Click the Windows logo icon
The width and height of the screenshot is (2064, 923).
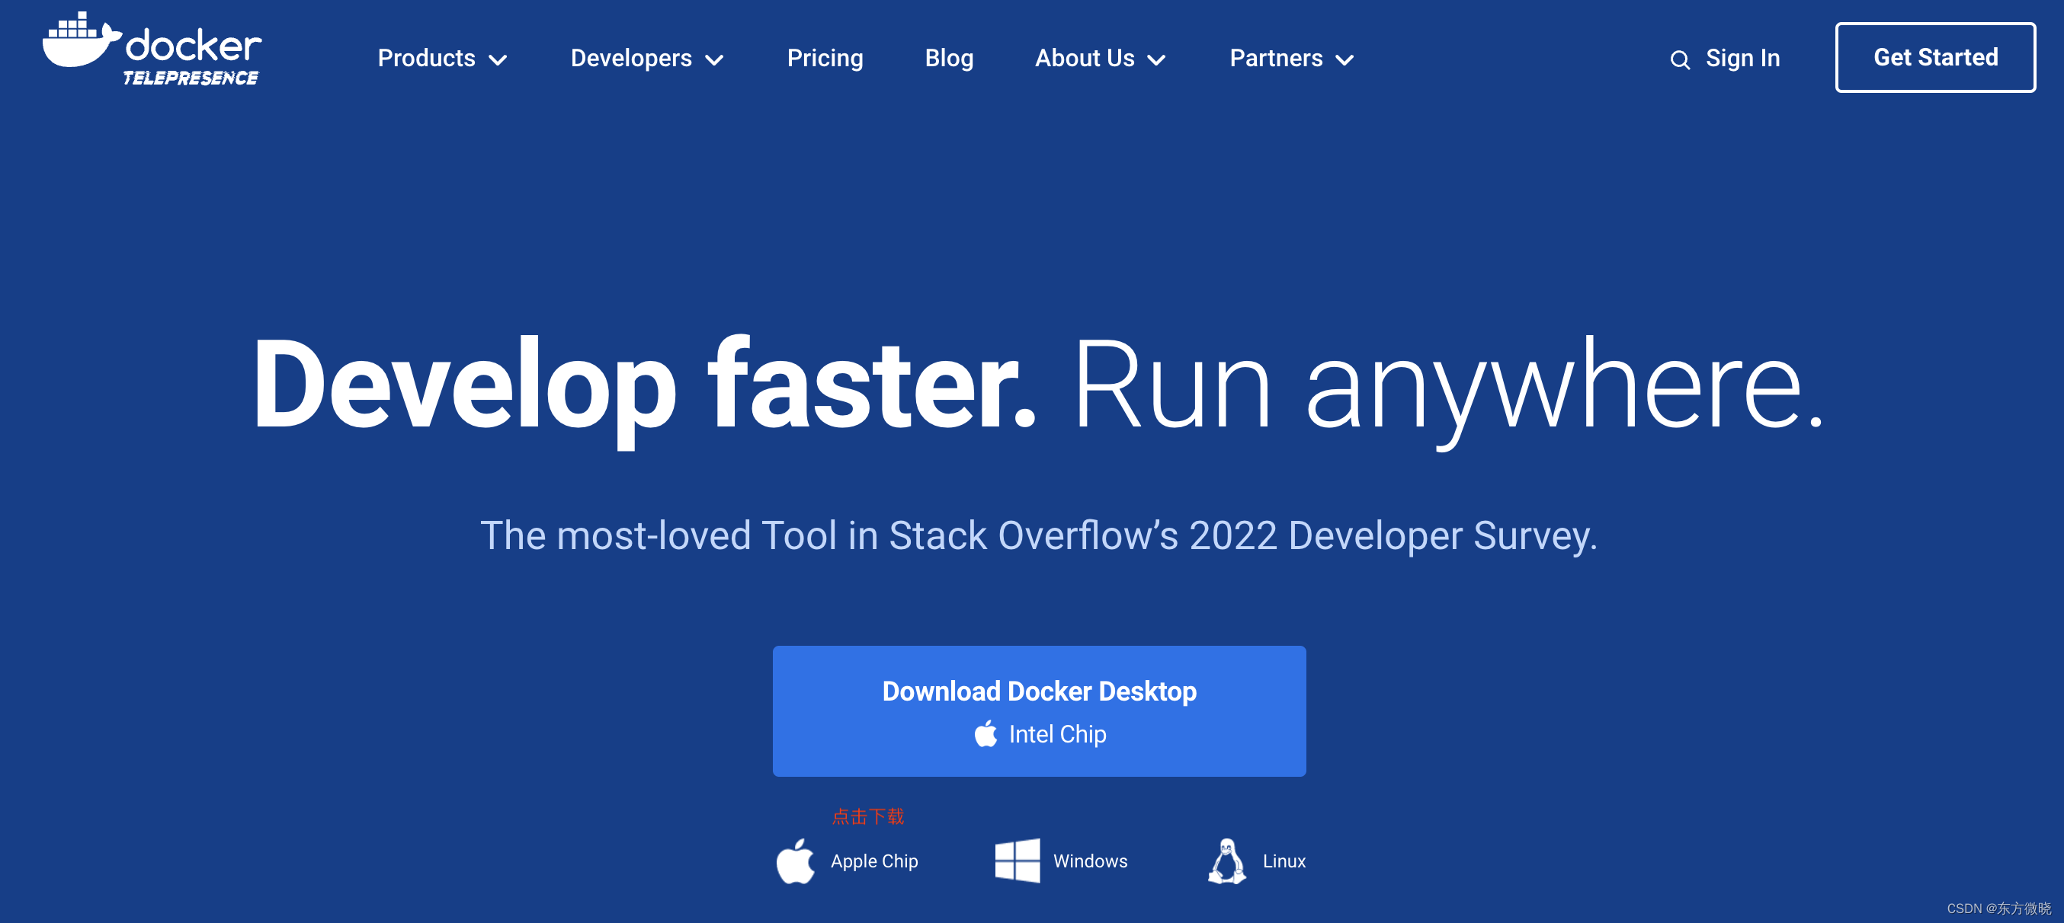point(1017,861)
